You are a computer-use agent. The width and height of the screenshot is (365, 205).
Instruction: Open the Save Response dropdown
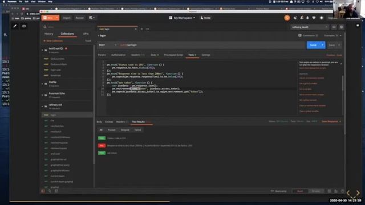[331, 121]
